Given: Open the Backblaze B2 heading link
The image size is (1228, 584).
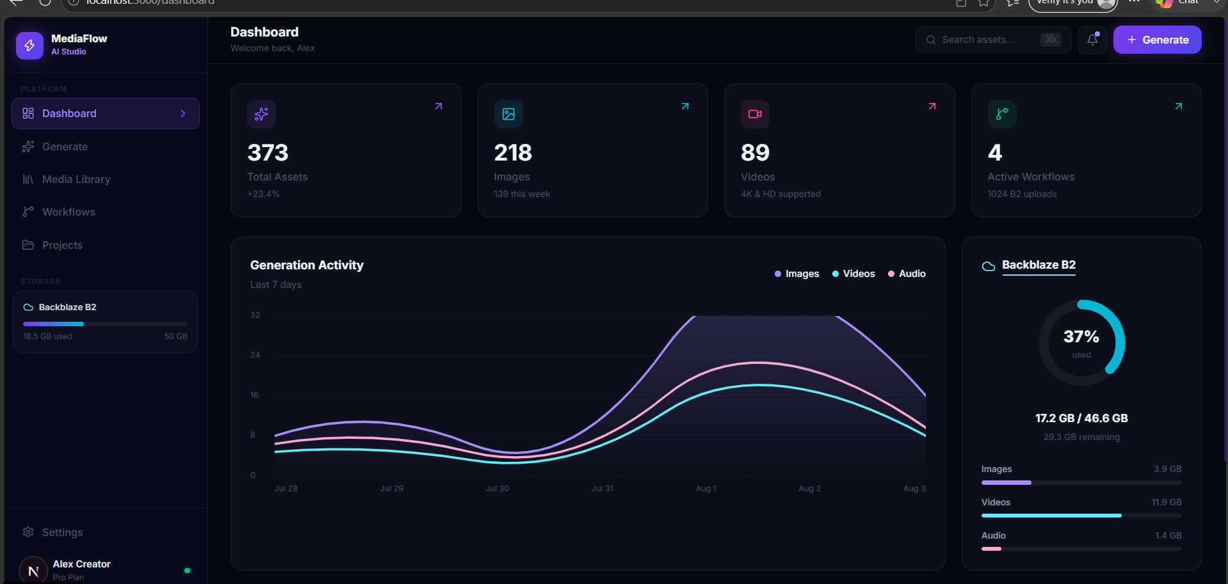Looking at the screenshot, I should click(1038, 265).
